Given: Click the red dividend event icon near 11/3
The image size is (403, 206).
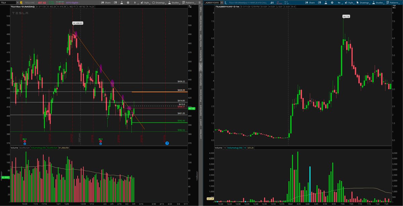Looking at the screenshot, I should [x=25, y=141].
